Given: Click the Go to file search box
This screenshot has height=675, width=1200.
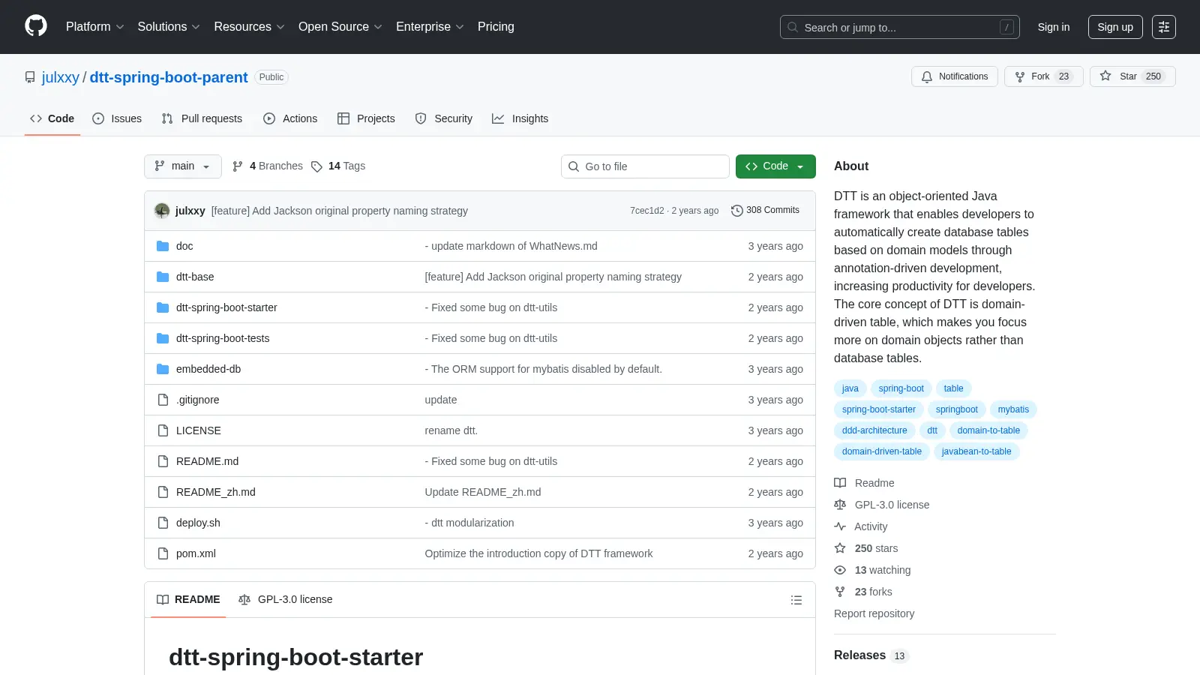Looking at the screenshot, I should [x=645, y=166].
